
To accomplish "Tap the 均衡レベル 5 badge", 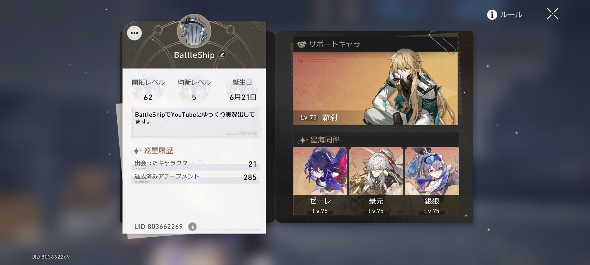I will [x=194, y=90].
